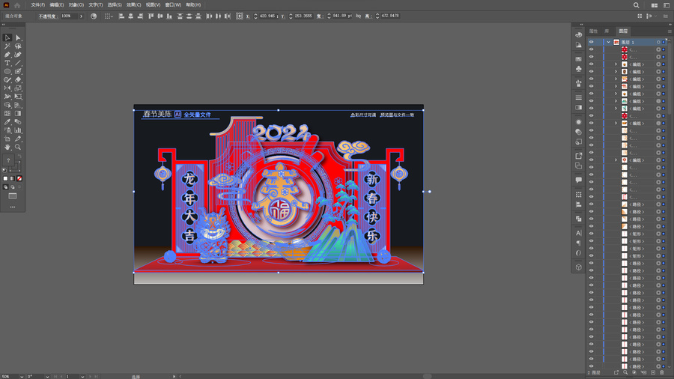
Task: Select the Artboard tool
Action: coord(7,139)
